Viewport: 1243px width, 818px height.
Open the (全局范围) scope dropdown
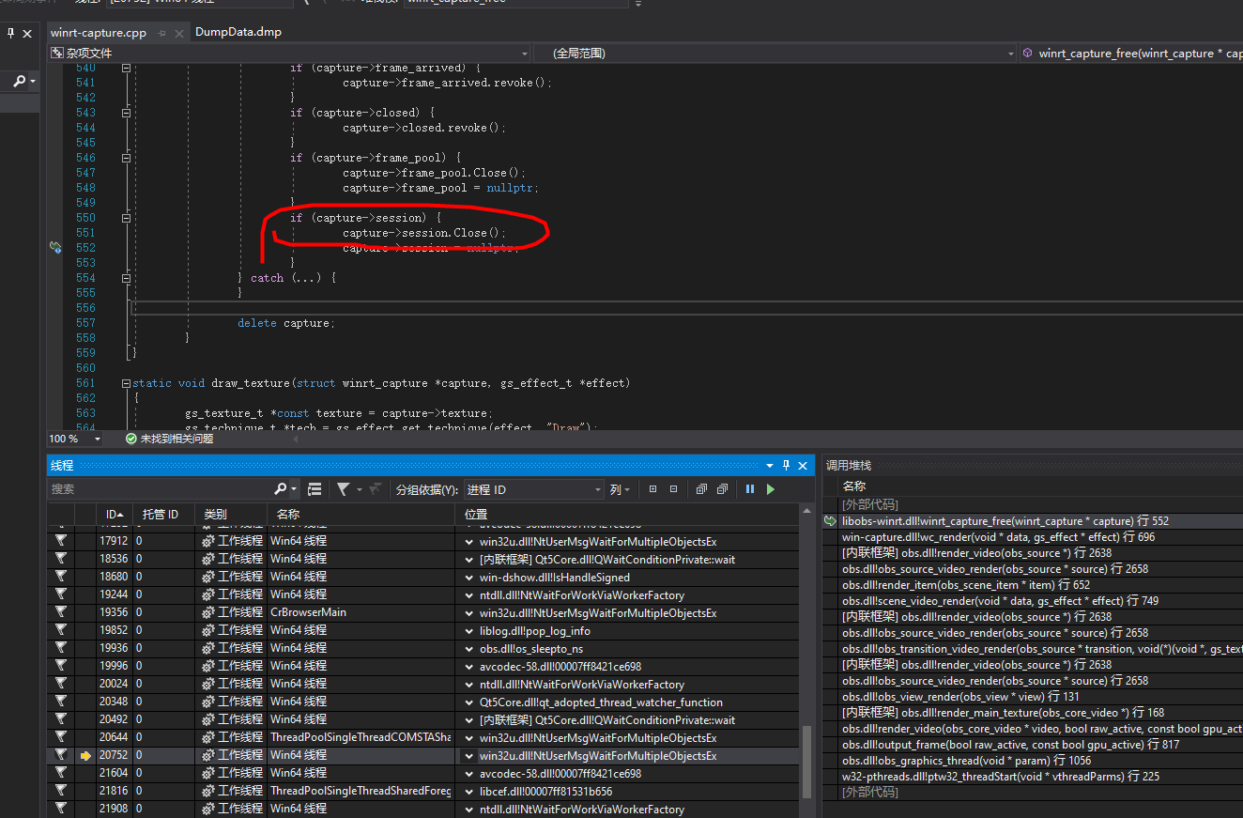1009,53
